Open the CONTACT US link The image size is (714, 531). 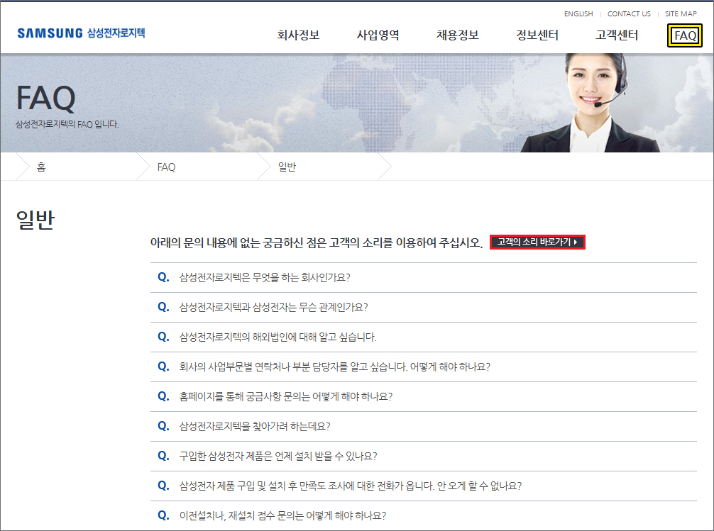(x=629, y=13)
